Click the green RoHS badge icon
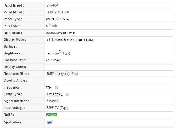The height and width of the screenshot is (130, 175). tap(51, 115)
